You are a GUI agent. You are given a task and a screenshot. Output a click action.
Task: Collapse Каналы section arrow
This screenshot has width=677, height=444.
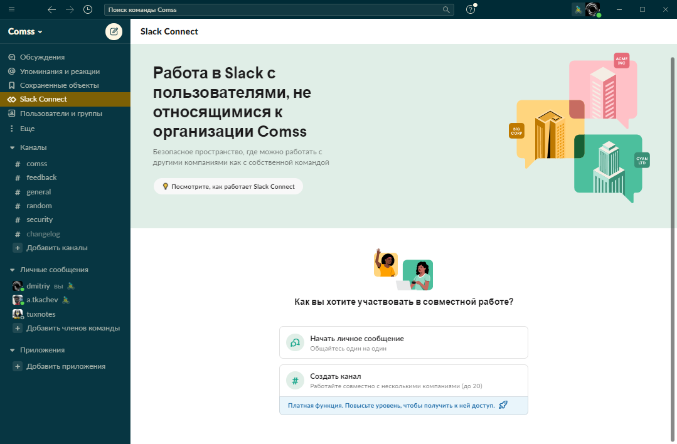[x=12, y=147]
